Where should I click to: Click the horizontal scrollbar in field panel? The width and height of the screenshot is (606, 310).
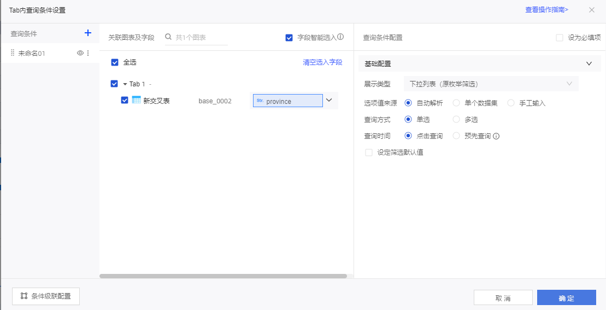pos(223,276)
